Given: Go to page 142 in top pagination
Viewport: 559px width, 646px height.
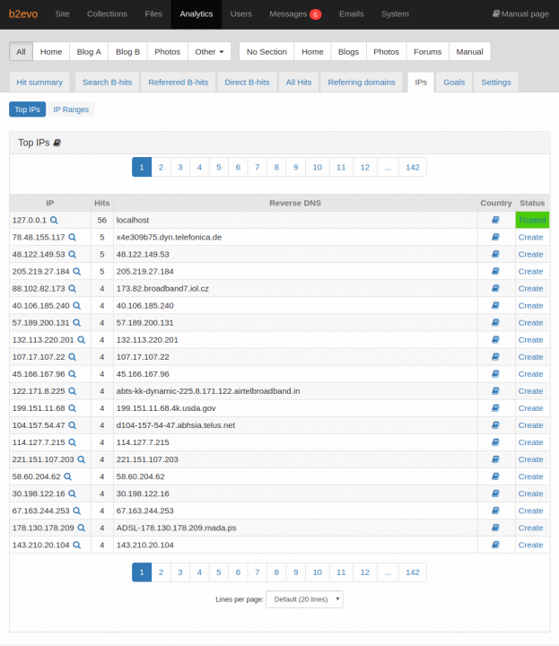Looking at the screenshot, I should [413, 167].
